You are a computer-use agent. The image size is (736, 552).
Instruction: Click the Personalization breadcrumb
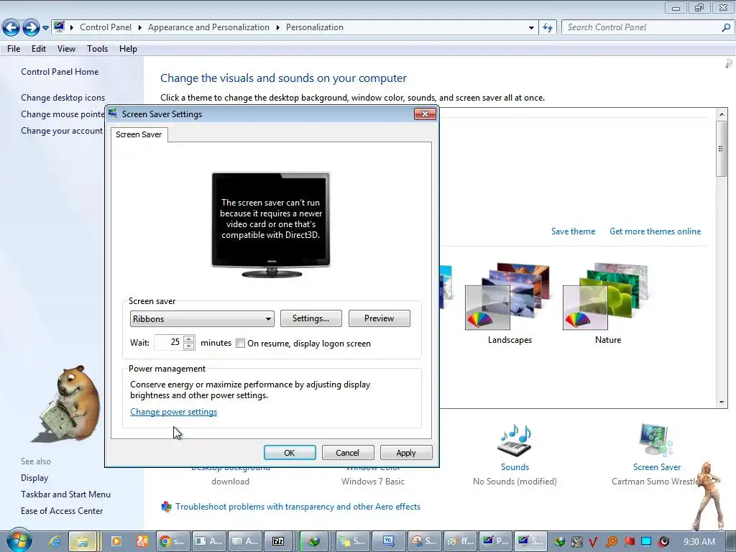click(x=315, y=28)
